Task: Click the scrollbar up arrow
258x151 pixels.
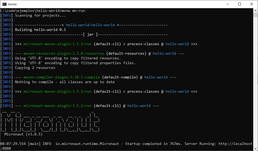Action: tap(255, 11)
